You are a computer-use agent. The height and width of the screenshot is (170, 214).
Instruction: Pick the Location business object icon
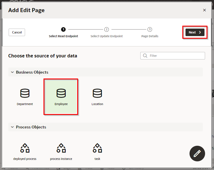97,93
